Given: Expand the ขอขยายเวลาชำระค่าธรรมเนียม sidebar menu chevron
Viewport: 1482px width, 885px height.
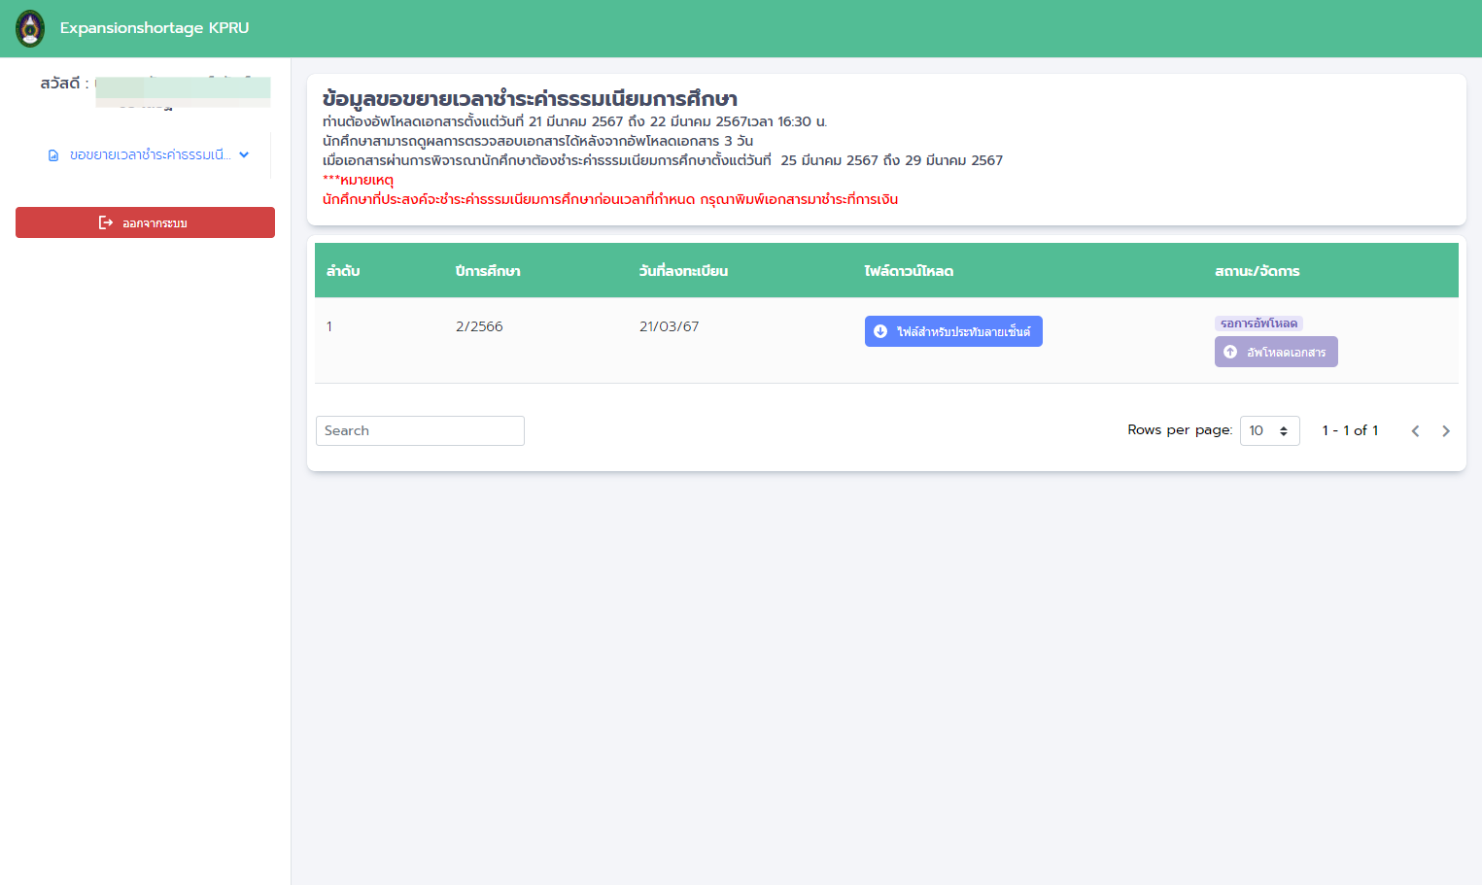Looking at the screenshot, I should 244,154.
